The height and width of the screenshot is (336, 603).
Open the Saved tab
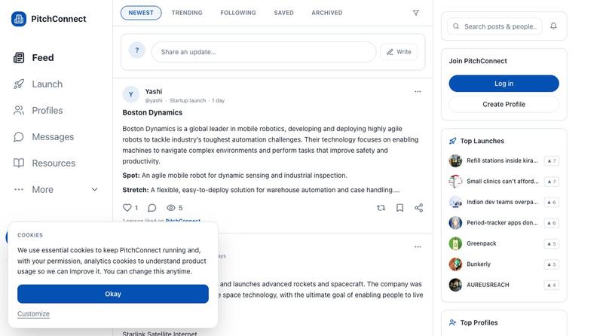284,13
